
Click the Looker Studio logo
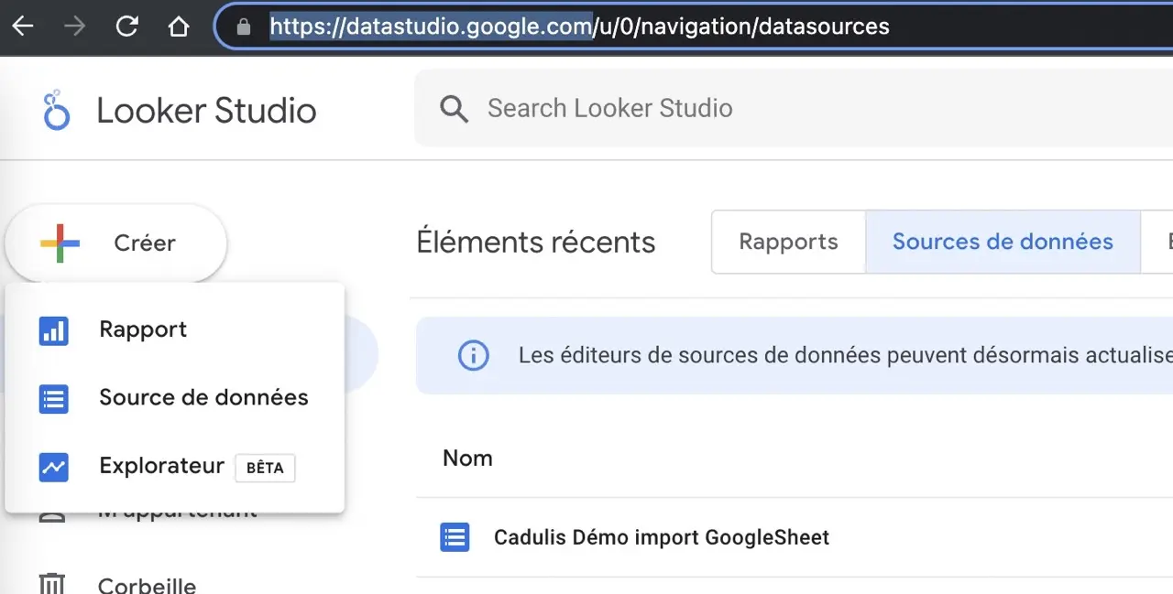click(x=57, y=111)
